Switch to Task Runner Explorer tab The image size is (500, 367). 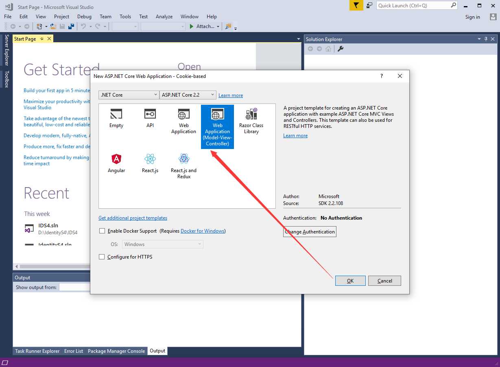(37, 351)
